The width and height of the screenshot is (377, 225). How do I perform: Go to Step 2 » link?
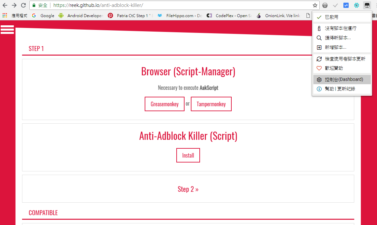click(x=188, y=189)
